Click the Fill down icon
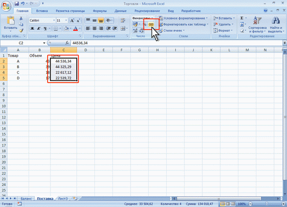Viewport: 287px width, 207px height. tap(242, 24)
